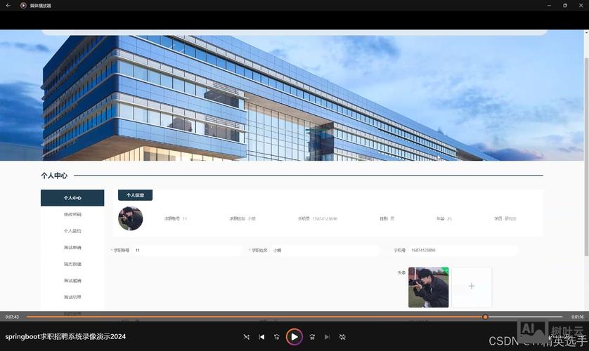Select the 个人中心 sidebar menu item
Viewport: 589px width, 351px height.
(72, 198)
